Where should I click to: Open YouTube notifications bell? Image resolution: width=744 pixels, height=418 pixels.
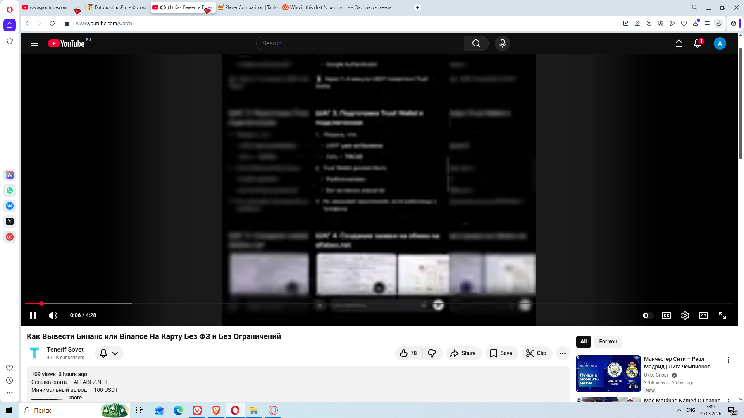[x=697, y=43]
